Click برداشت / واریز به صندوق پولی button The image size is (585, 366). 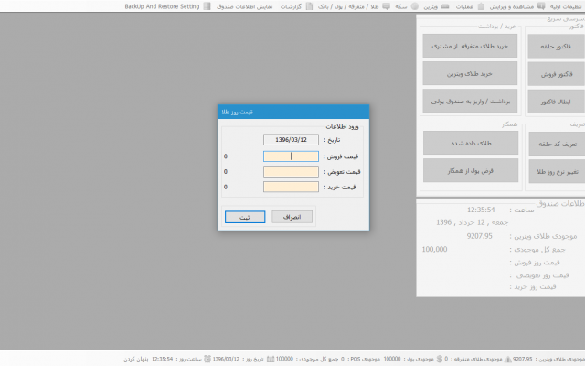pos(470,101)
